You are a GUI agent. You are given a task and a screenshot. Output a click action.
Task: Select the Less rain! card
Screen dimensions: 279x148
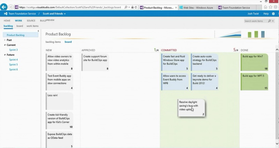(59, 101)
